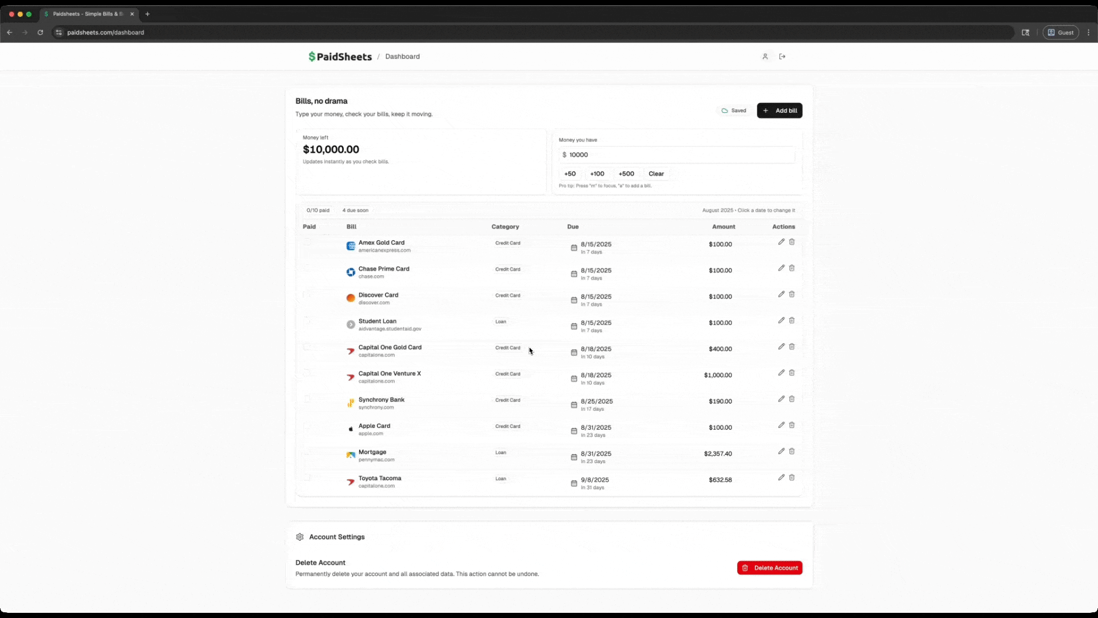This screenshot has height=618, width=1098.
Task: Click the calendar icon for Synchrony Bank
Action: tap(574, 405)
